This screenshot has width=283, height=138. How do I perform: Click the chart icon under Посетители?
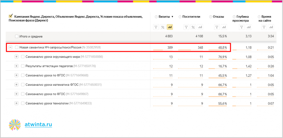pos(200,27)
